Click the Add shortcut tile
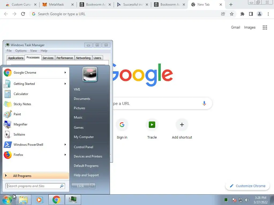 click(182, 129)
